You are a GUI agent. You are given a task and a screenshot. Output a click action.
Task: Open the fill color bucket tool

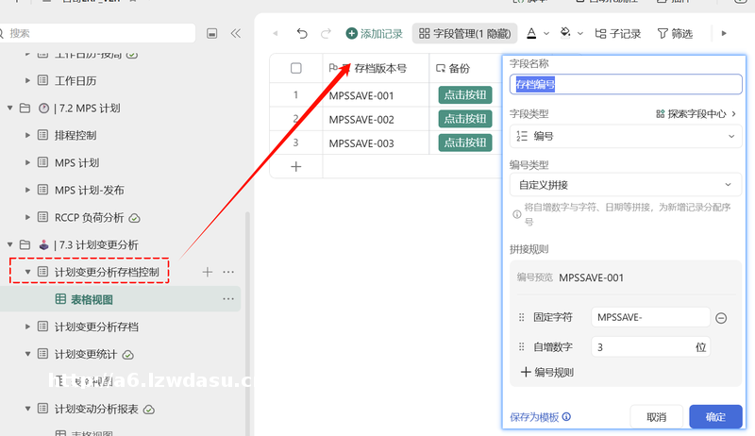(x=565, y=33)
